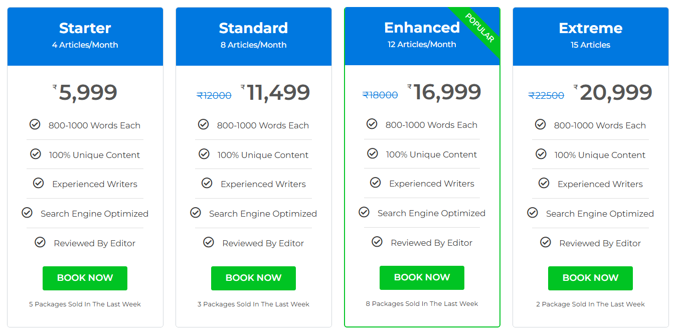Image resolution: width=677 pixels, height=333 pixels.
Task: Click BOOK NOW under the Starter plan
Action: pyautogui.click(x=85, y=278)
